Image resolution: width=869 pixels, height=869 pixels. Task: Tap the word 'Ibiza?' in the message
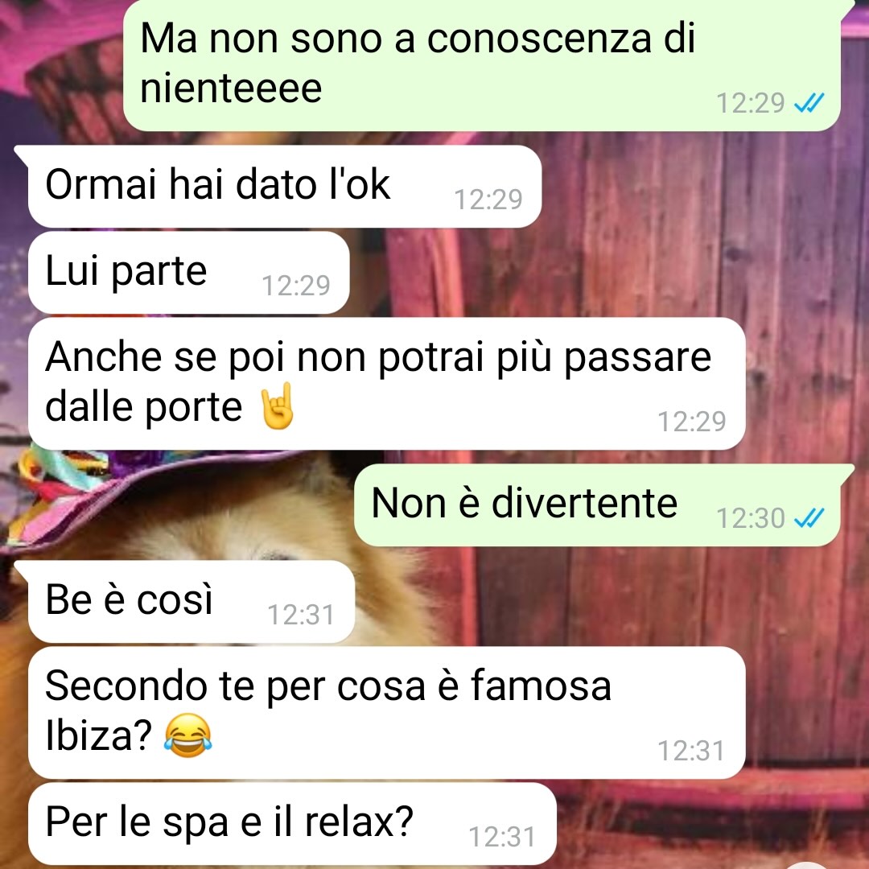point(99,735)
